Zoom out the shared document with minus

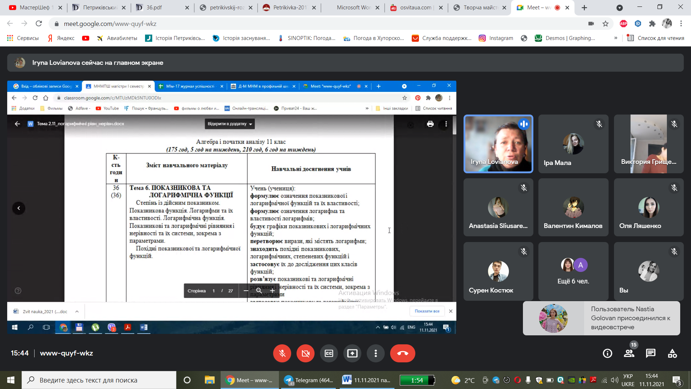click(246, 291)
